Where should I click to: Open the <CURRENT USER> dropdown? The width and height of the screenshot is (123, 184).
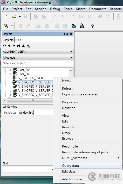(38, 52)
